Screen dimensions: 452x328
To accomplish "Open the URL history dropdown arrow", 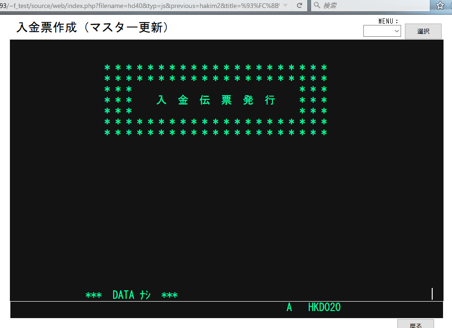I will click(x=285, y=5).
